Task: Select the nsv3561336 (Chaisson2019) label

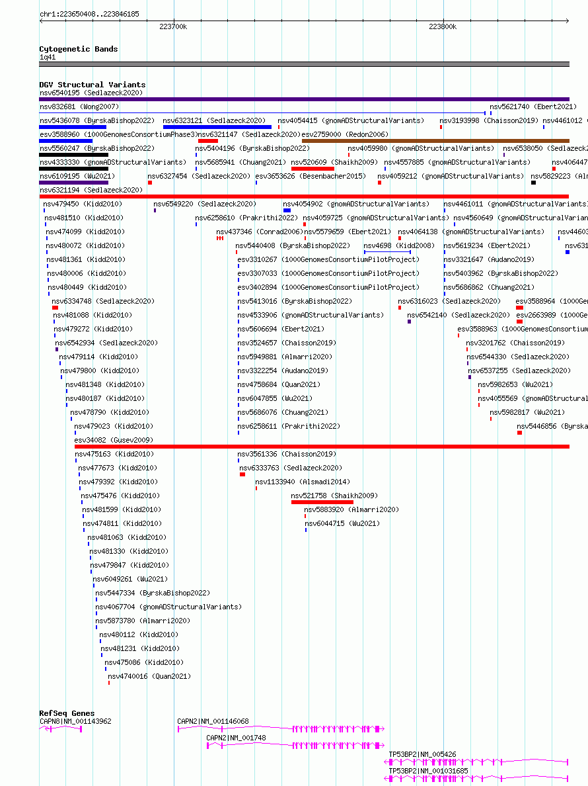Action: [x=287, y=454]
